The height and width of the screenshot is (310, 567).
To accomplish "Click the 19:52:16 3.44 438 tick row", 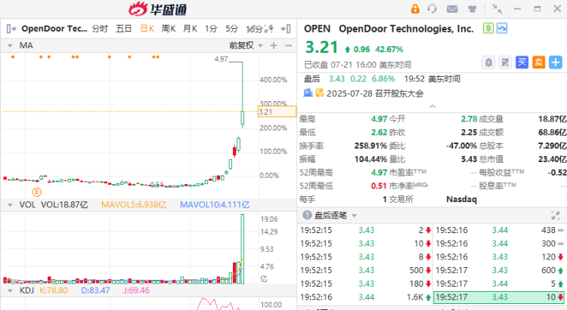I will tap(500, 230).
